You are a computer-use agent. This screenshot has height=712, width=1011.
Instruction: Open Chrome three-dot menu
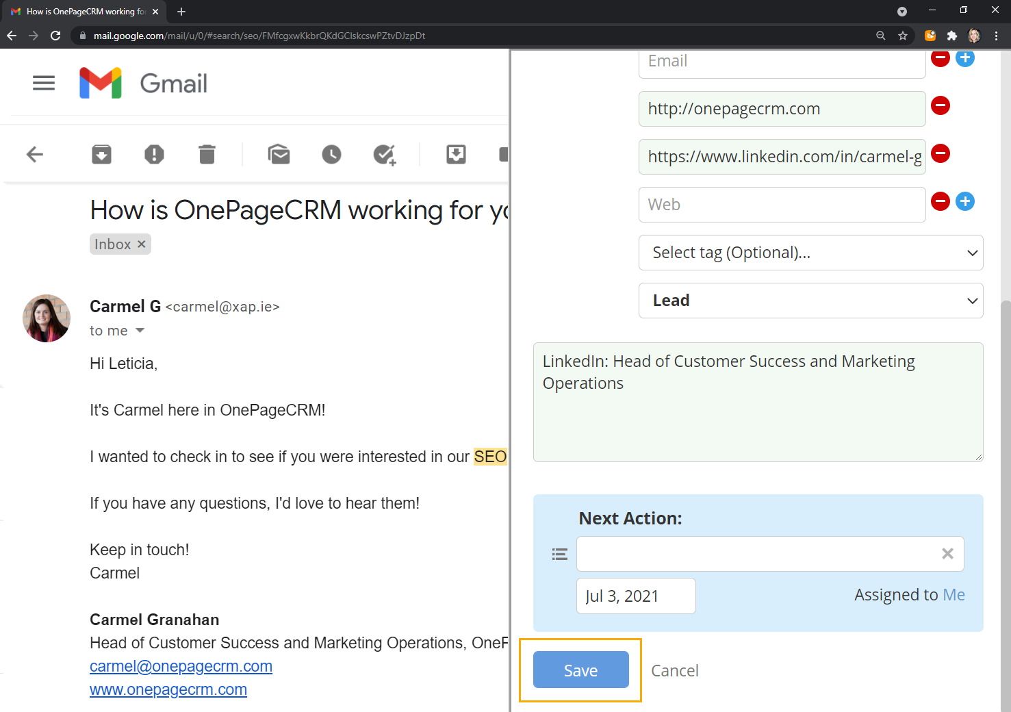[997, 36]
